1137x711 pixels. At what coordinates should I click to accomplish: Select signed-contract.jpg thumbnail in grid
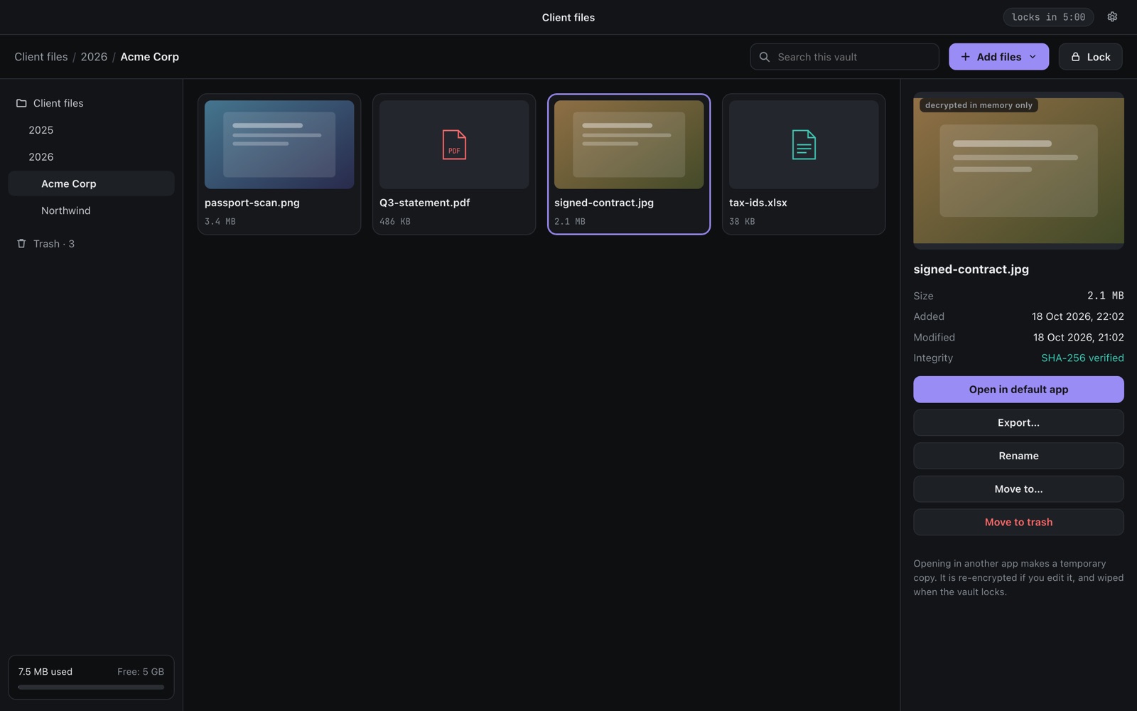point(629,144)
